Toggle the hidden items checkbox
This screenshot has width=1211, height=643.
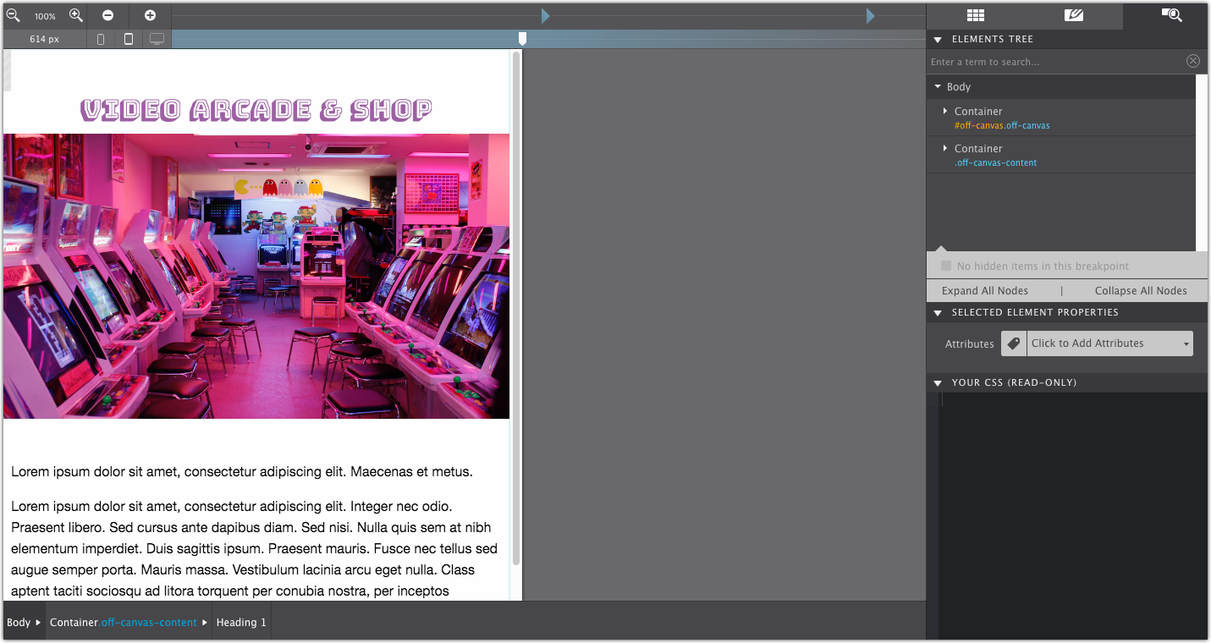pyautogui.click(x=946, y=266)
